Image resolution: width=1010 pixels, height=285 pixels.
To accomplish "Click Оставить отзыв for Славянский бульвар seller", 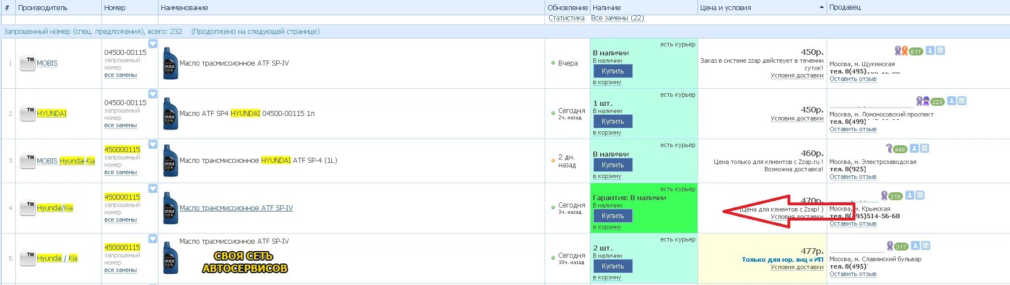I will click(853, 274).
